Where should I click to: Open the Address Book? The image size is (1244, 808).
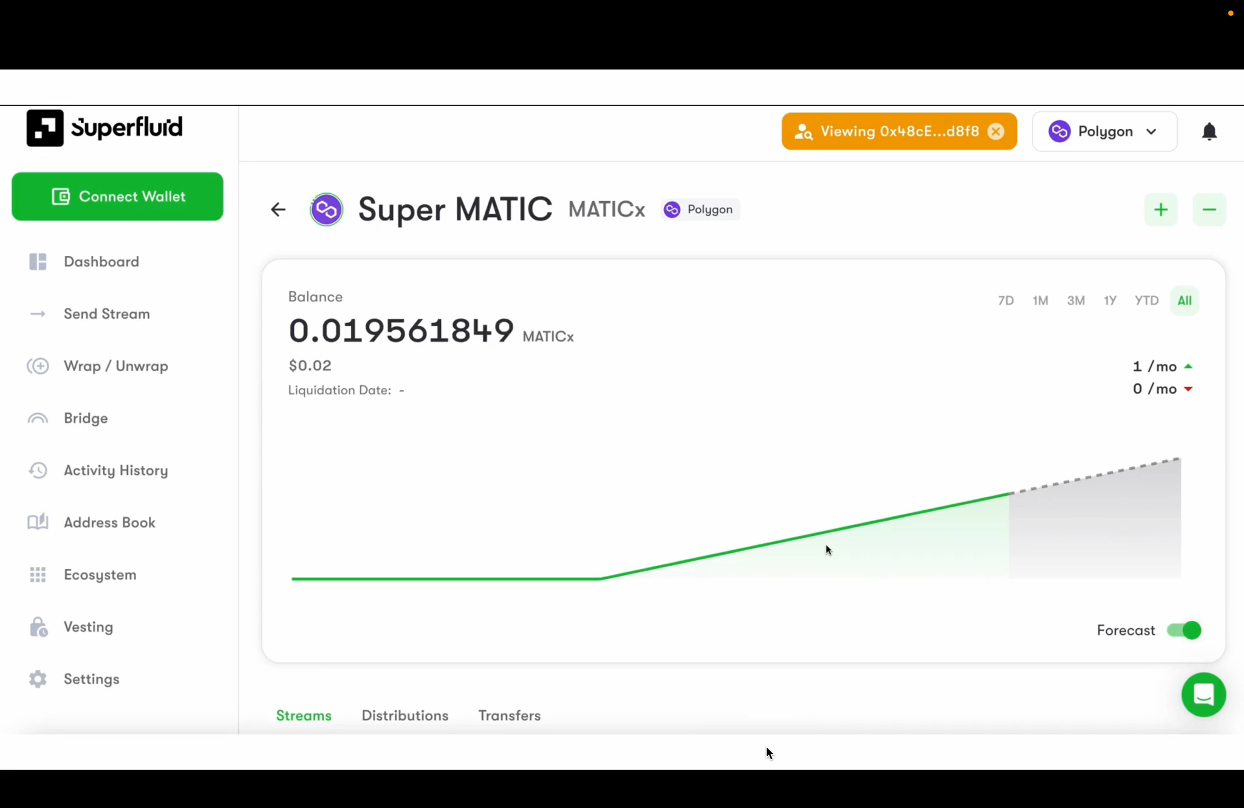109,523
